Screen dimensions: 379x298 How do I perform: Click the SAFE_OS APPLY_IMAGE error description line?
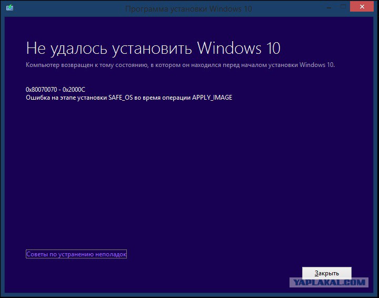(129, 98)
